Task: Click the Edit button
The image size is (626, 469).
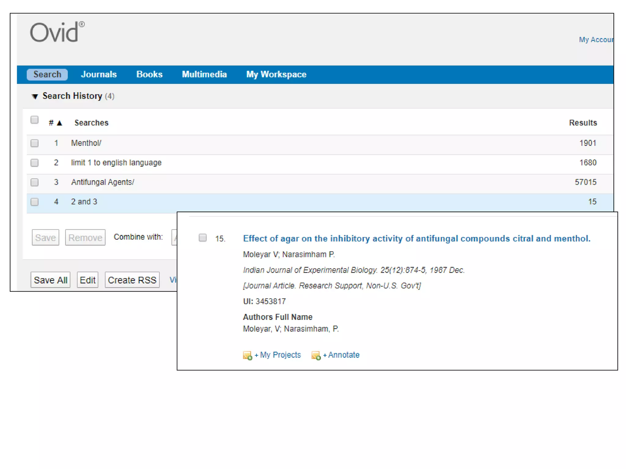Action: pos(87,280)
